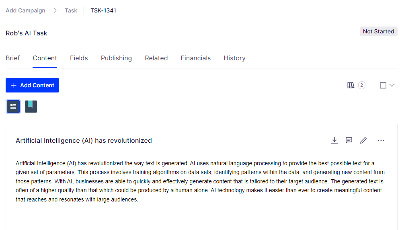Tick the select-all checkbox
This screenshot has width=400, height=230.
tap(383, 85)
